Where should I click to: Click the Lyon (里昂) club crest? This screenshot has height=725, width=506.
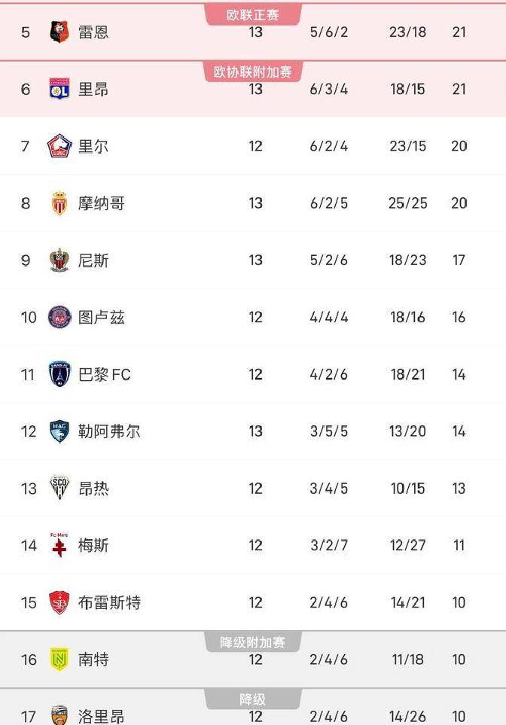click(x=59, y=89)
